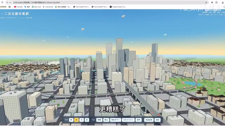The height and width of the screenshot is (126, 225).
Task: Switch time of day to 朝 (morning)
Action: click(x=71, y=120)
